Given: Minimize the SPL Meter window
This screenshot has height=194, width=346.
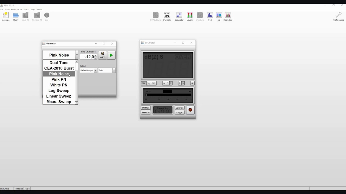Looking at the screenshot, I should tap(175, 43).
